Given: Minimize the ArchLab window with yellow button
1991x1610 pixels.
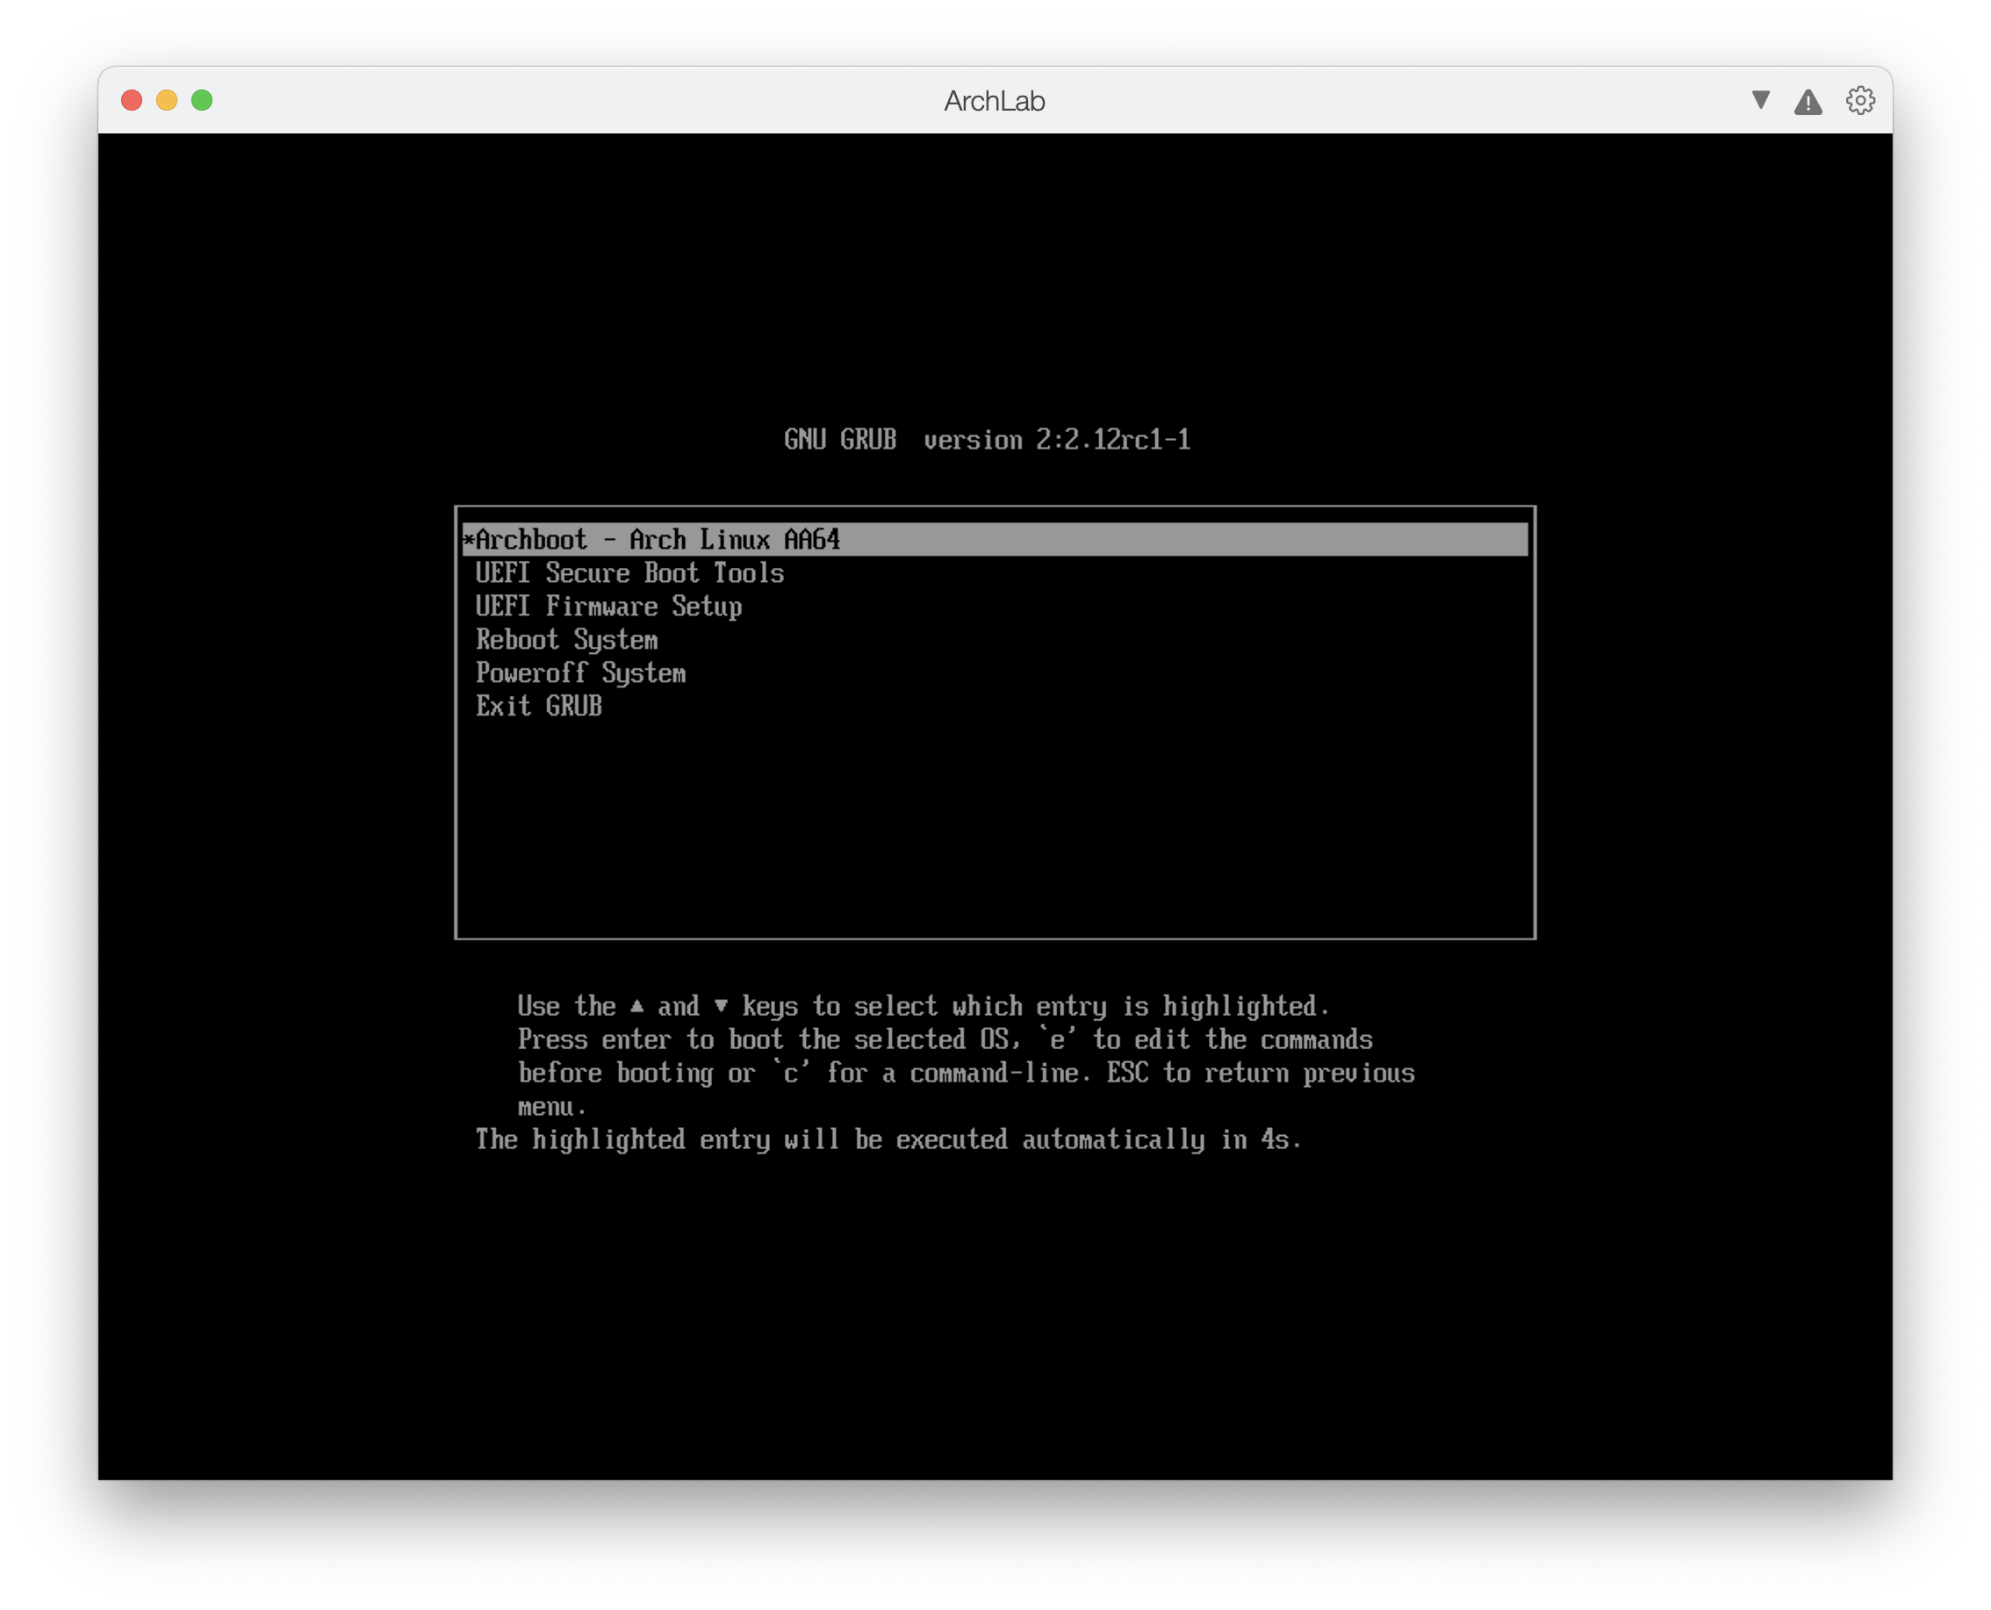Looking at the screenshot, I should pos(167,100).
